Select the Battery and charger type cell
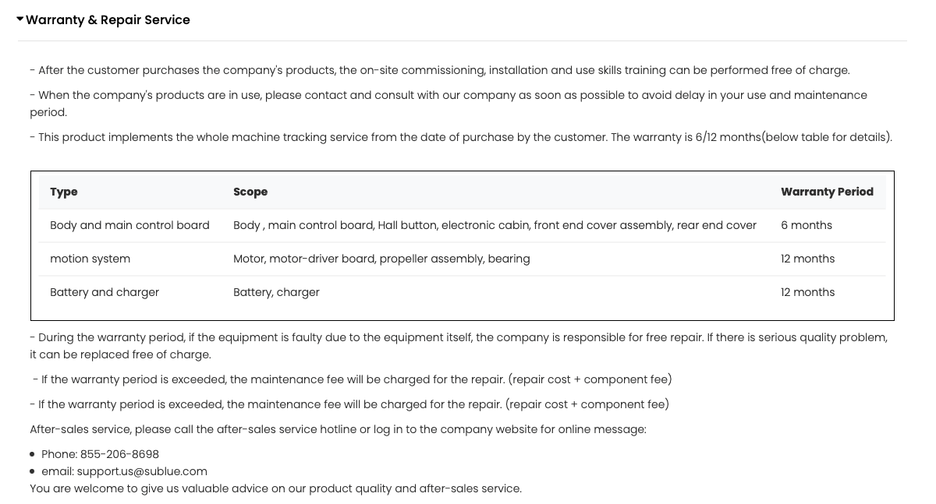Image resolution: width=936 pixels, height=504 pixels. (x=105, y=292)
